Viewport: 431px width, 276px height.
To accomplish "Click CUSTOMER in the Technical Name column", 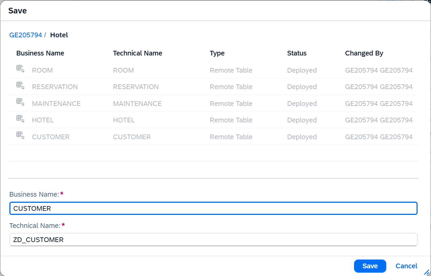I will [132, 137].
